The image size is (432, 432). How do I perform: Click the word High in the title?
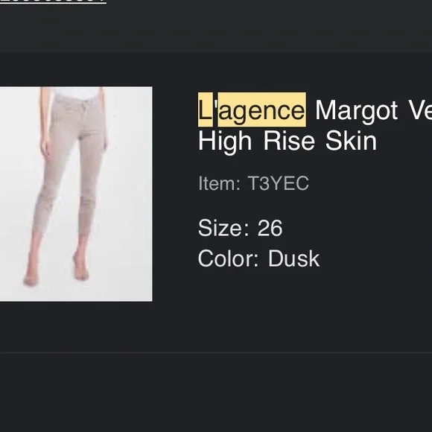tap(225, 142)
